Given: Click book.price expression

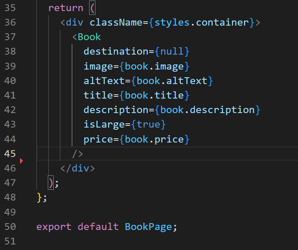Looking at the screenshot, I should coord(154,140).
